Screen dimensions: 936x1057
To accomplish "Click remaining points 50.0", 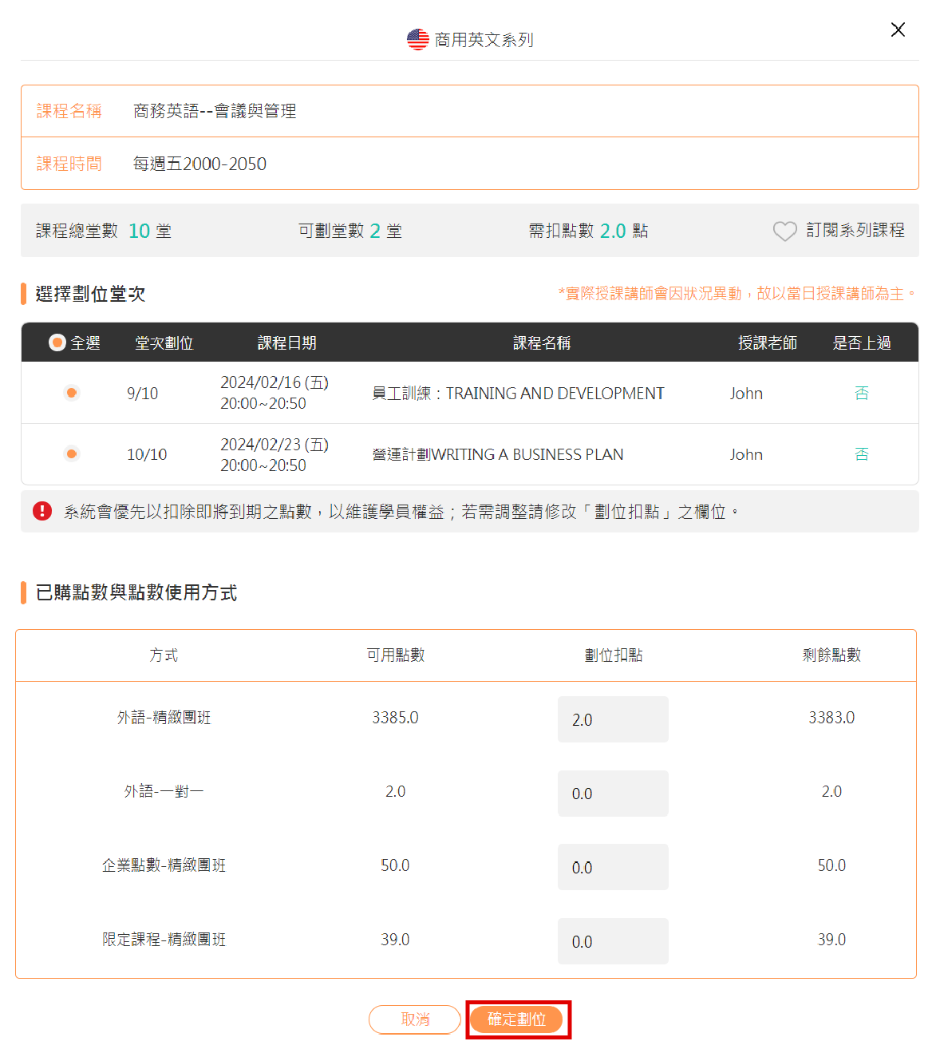I will click(831, 865).
